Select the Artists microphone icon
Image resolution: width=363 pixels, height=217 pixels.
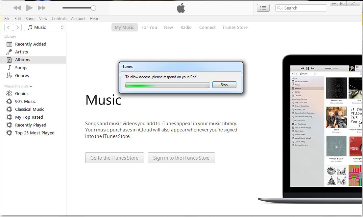[9, 52]
